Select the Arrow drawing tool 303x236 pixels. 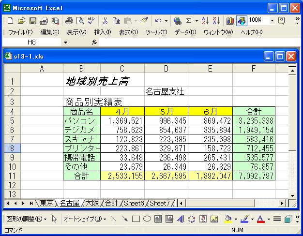125,219
